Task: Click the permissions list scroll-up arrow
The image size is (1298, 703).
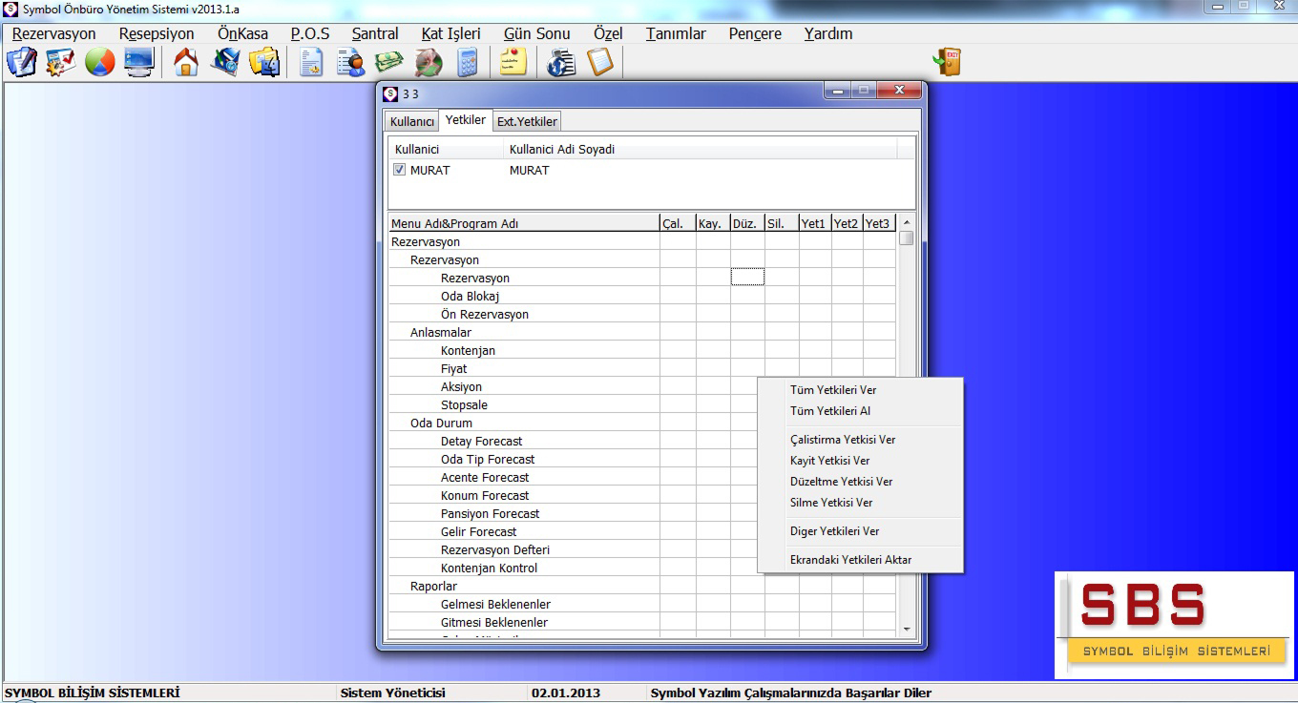Action: pos(907,223)
